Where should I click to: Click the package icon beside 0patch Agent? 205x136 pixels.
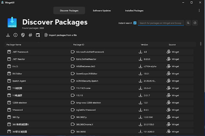[9, 81]
